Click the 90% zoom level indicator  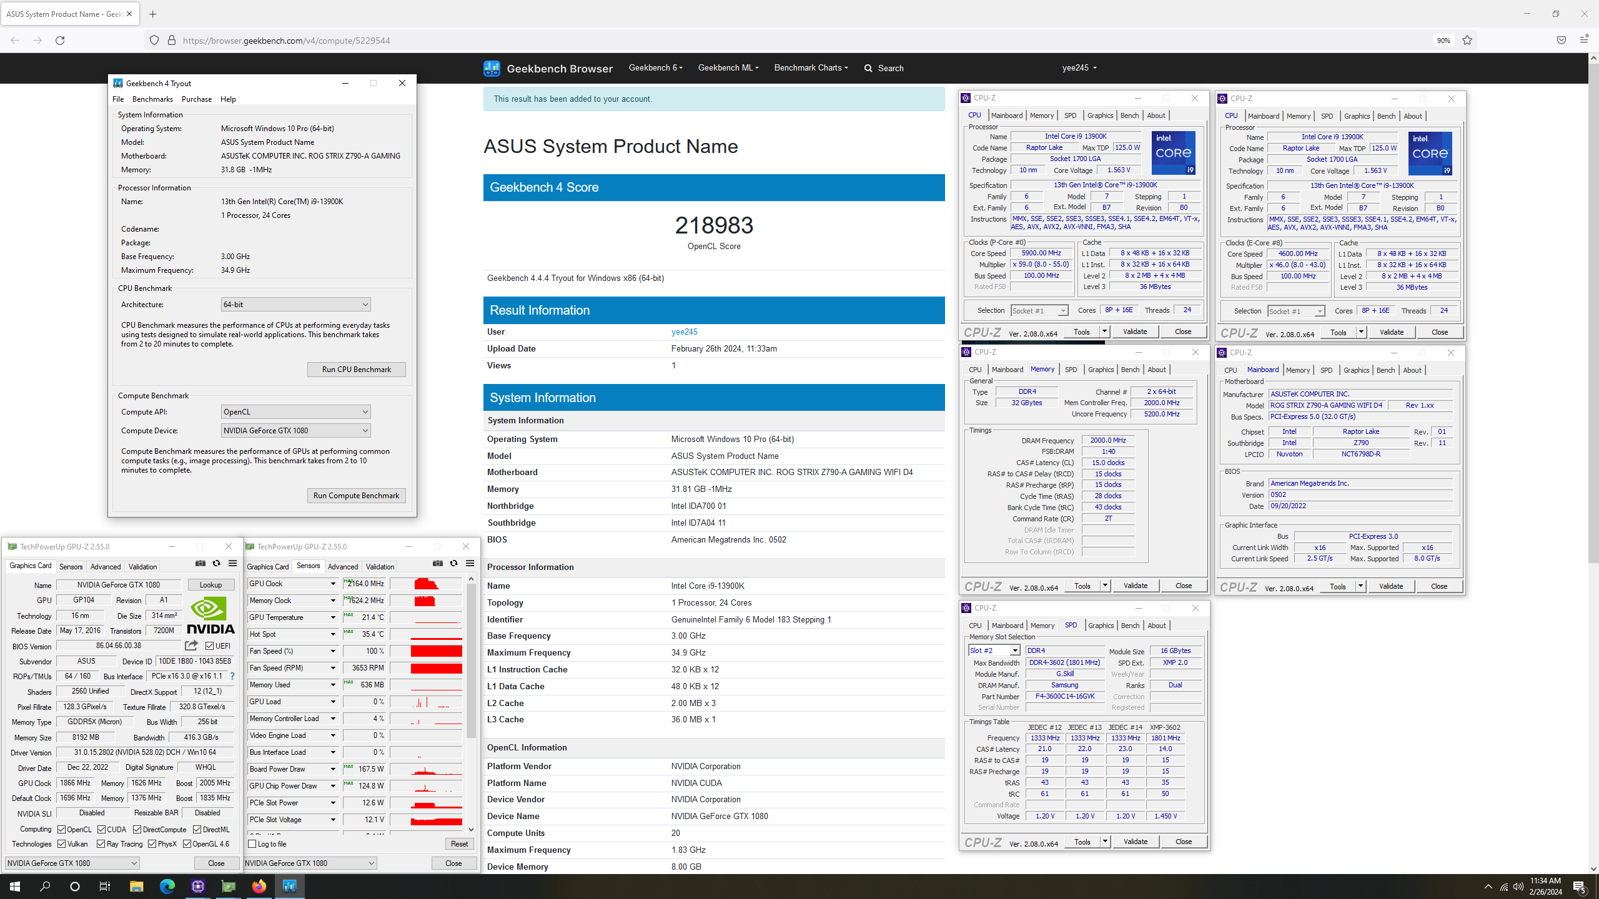[1443, 41]
